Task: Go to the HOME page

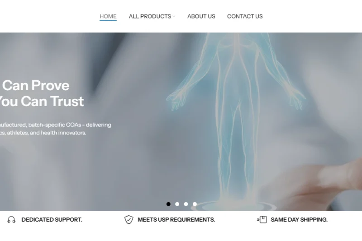Action: tap(108, 16)
